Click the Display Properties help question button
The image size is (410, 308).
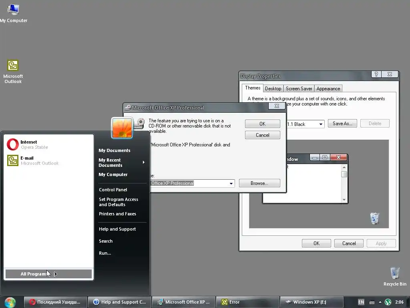tap(376, 74)
